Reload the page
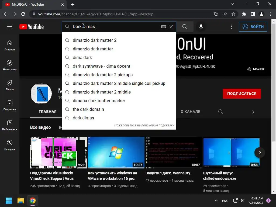This screenshot has height=207, width=276. [x=23, y=14]
